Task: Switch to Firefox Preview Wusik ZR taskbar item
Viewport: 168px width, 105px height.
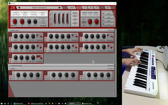Action: 37,103
